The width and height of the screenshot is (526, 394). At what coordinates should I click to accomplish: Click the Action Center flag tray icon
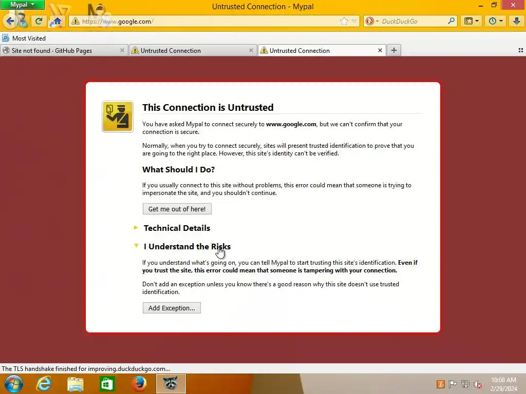point(453,384)
